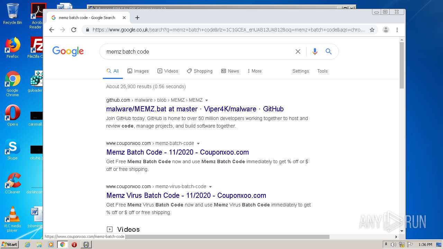443x249 pixels.
Task: Open FileZilla desktop shortcut
Action: tap(35, 48)
